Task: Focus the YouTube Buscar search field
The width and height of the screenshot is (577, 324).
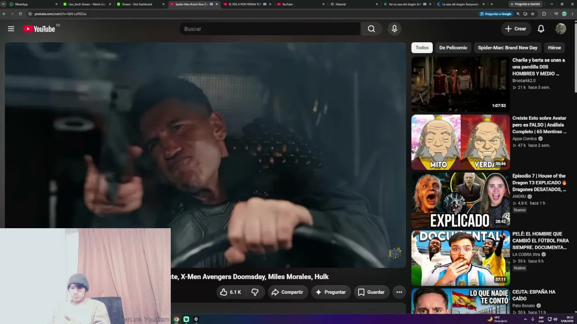Action: [270, 29]
